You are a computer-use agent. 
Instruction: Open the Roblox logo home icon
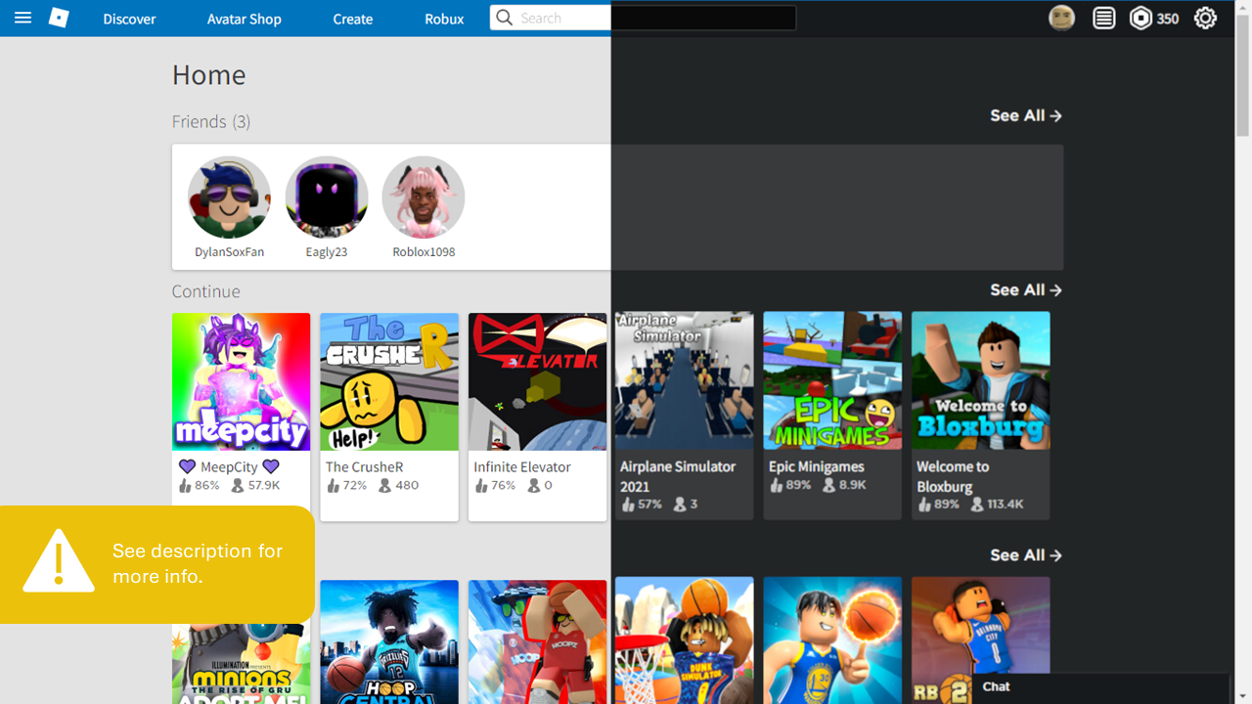(x=58, y=18)
